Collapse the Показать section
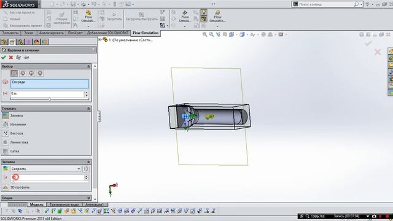This screenshot has width=393, height=221. click(88, 109)
